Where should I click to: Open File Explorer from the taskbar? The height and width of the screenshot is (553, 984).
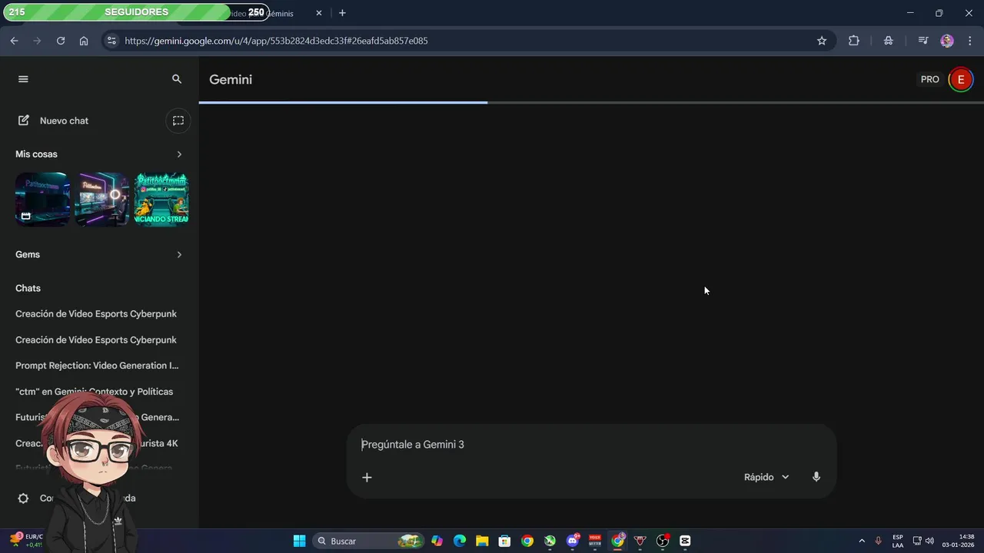[x=482, y=541]
